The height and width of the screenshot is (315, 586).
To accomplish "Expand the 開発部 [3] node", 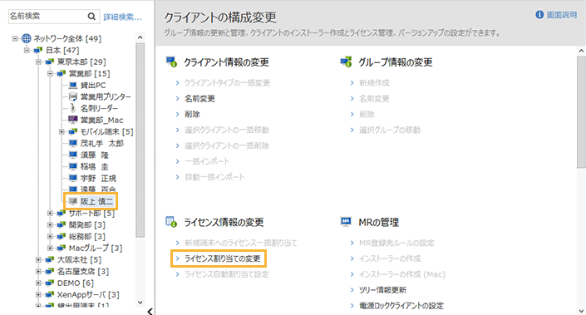I will 50,224.
